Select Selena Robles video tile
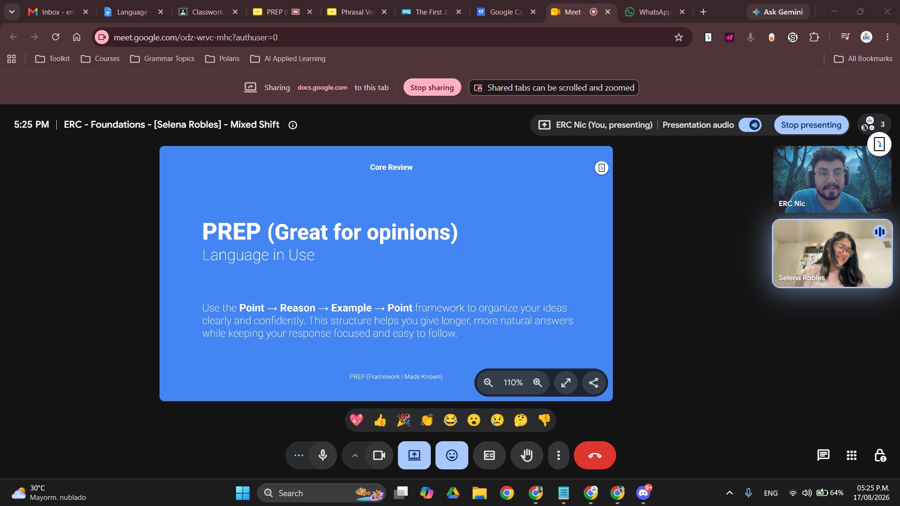 [x=832, y=253]
